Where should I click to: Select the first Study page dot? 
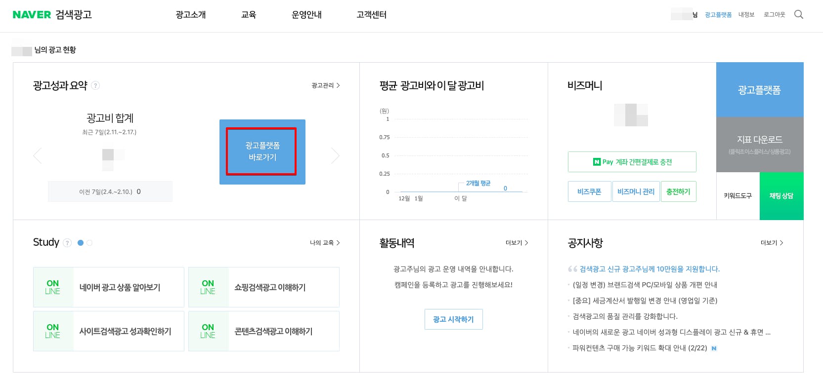pyautogui.click(x=81, y=243)
